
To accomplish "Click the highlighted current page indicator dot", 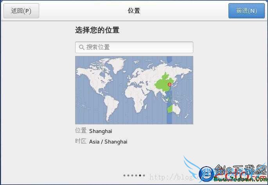I will 140,175.
